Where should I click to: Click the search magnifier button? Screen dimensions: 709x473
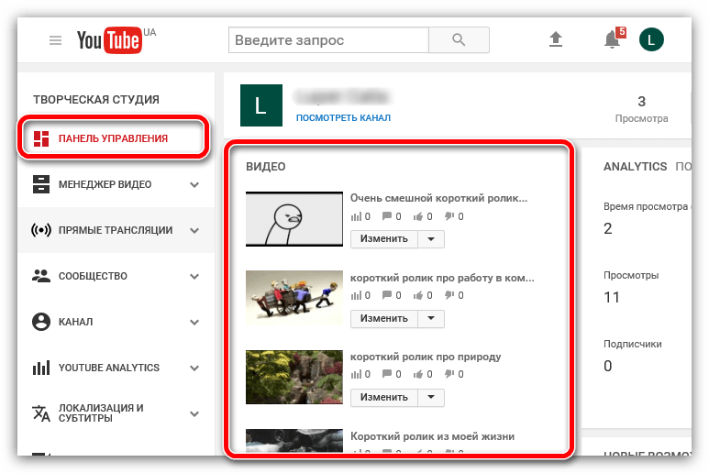459,39
